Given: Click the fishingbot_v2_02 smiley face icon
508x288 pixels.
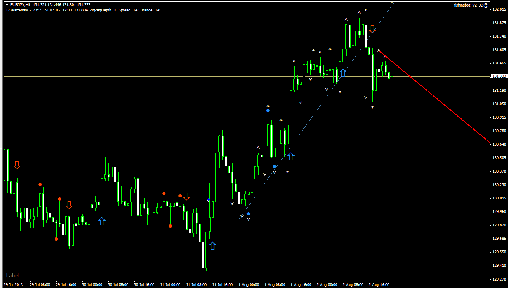Looking at the screenshot, I should [486, 5].
